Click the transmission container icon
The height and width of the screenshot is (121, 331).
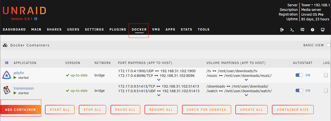point(7,90)
